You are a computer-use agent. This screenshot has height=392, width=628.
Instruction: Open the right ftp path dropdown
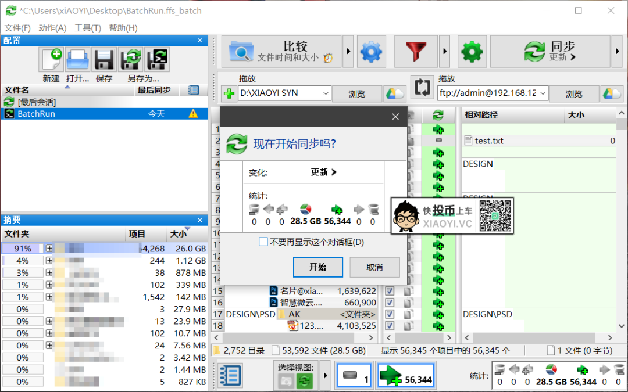[543, 93]
